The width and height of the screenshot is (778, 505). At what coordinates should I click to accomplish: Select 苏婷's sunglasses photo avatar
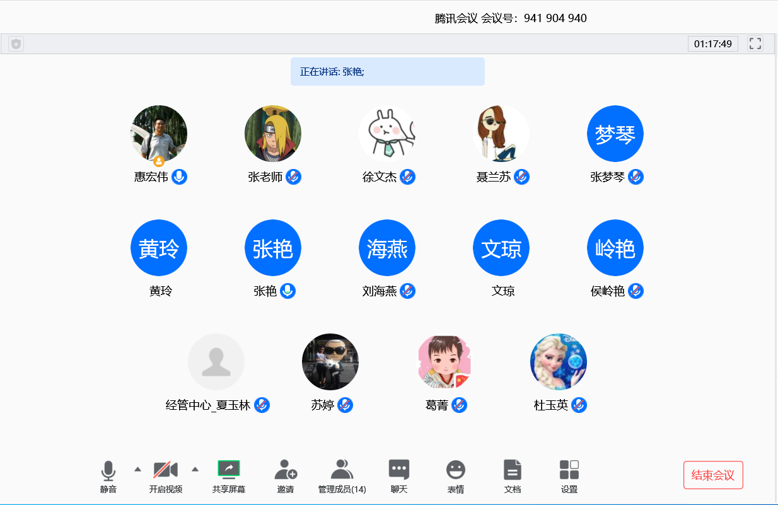(330, 362)
